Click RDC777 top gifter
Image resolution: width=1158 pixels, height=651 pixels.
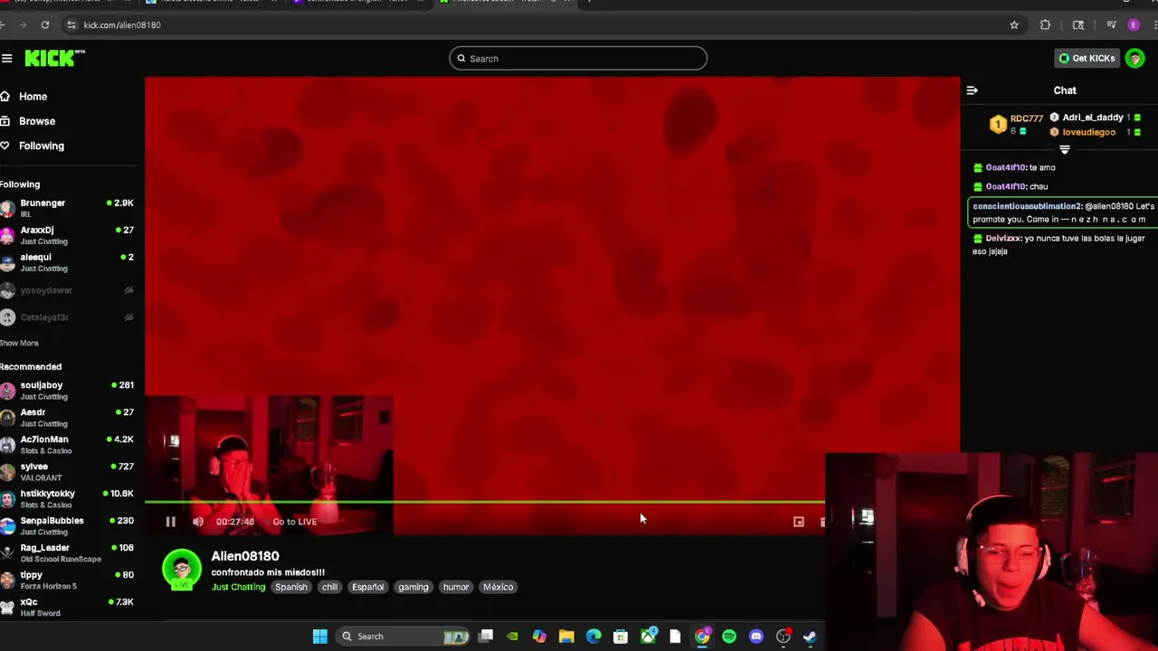coord(1026,118)
